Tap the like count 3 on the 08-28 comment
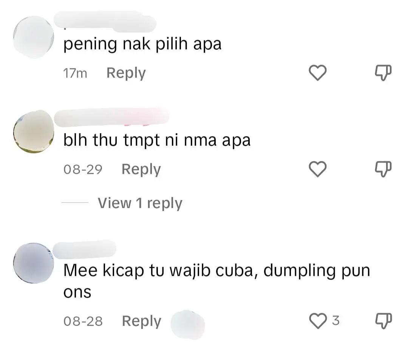 336,320
